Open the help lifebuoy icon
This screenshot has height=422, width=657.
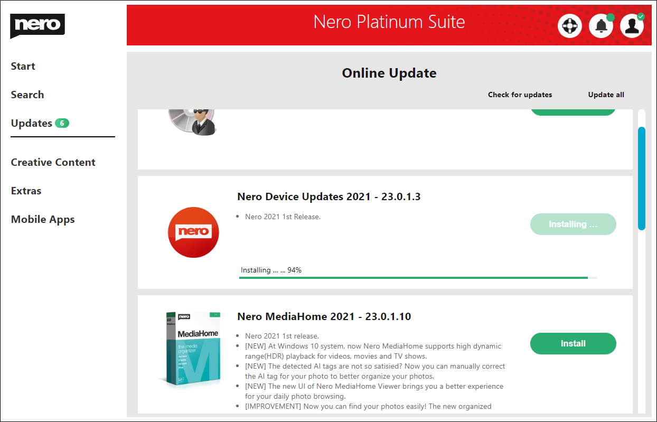(x=569, y=25)
